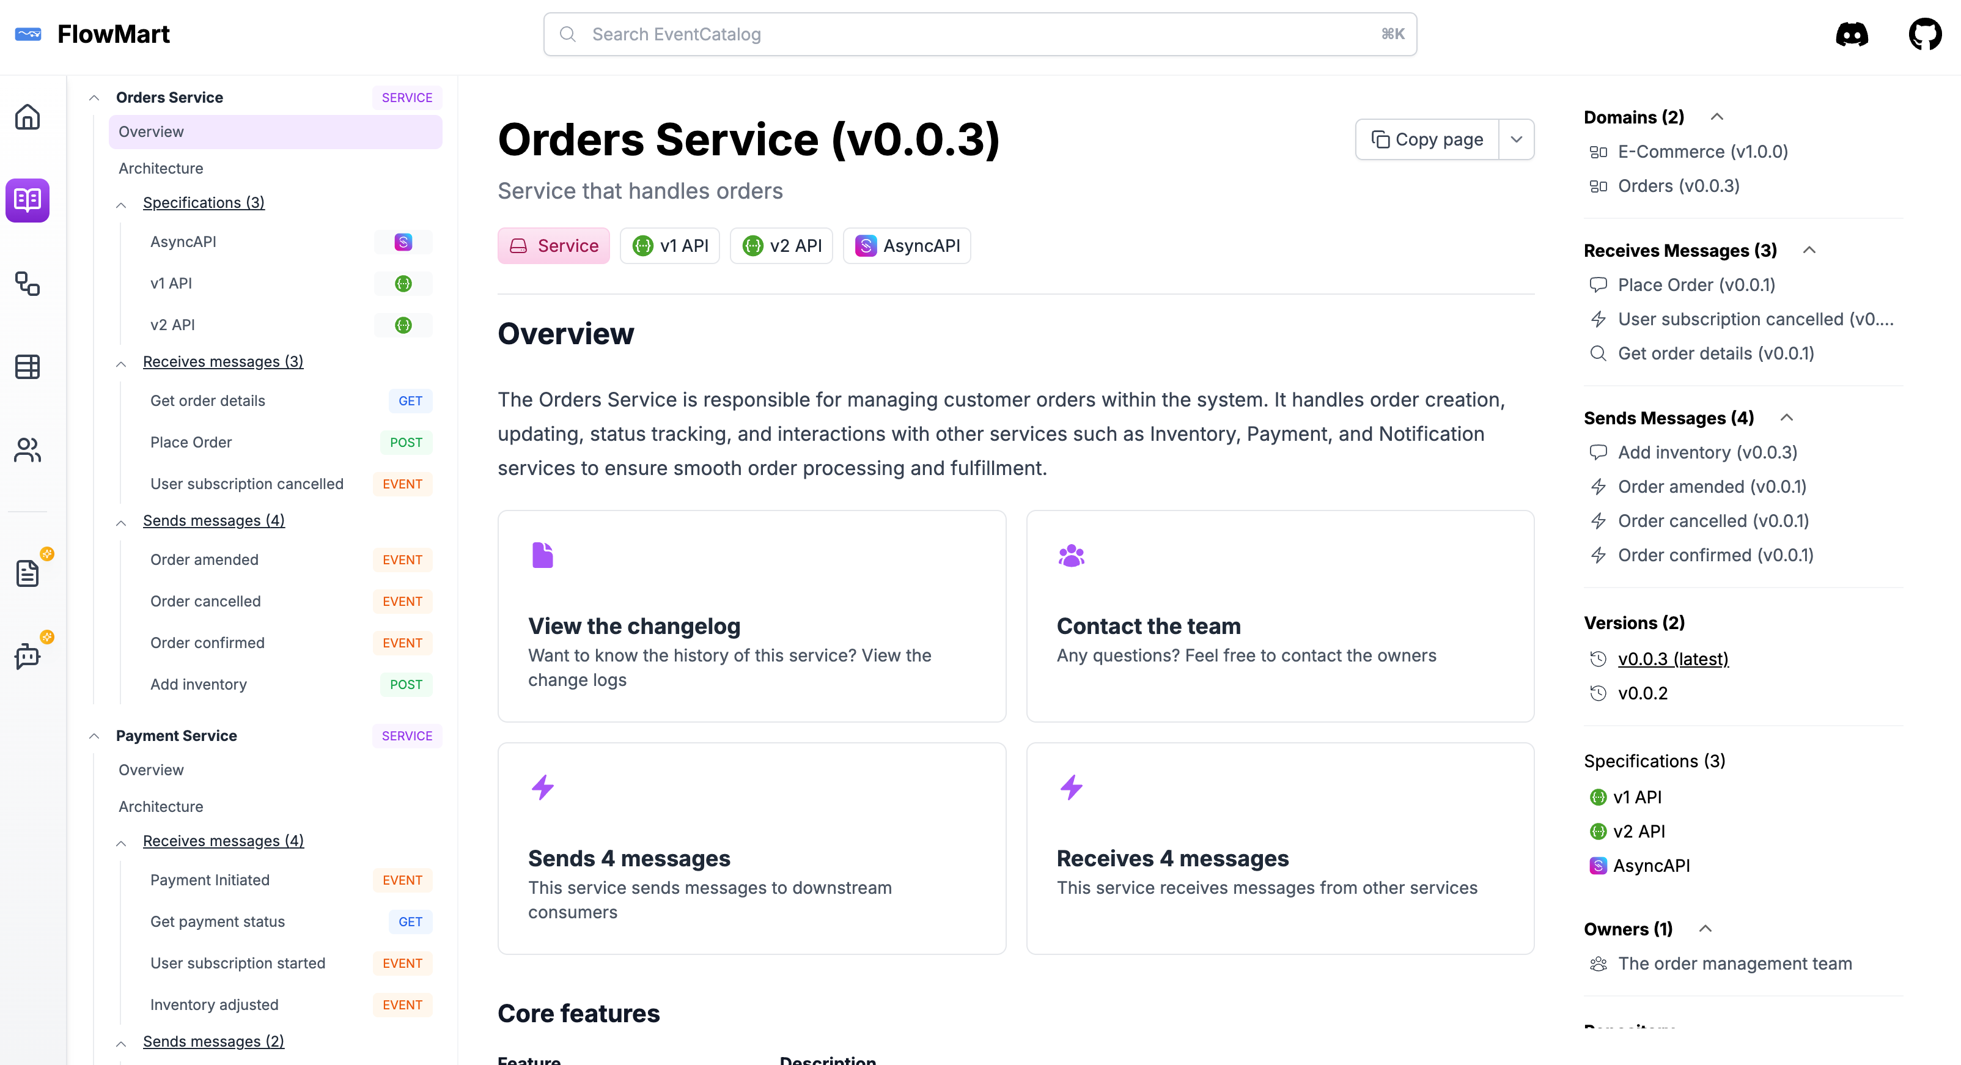
Task: Open the Teams users icon in sidebar
Action: click(28, 450)
